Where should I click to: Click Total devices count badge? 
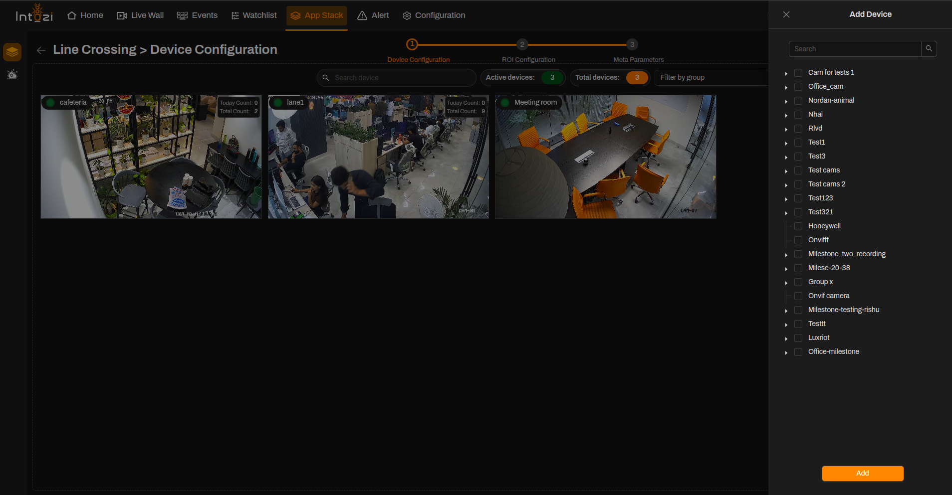(637, 77)
